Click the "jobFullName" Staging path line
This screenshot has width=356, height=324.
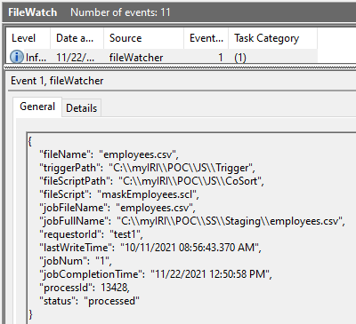[192, 221]
